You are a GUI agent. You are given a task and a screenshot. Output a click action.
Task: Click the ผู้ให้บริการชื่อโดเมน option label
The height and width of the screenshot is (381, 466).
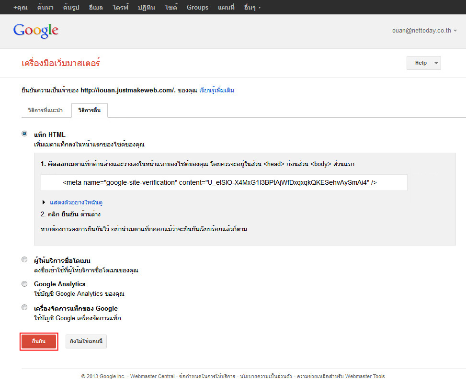(62, 260)
